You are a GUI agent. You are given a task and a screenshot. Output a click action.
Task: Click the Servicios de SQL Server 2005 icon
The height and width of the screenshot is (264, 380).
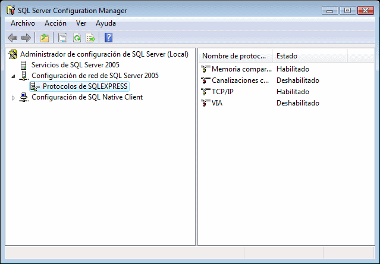pyautogui.click(x=24, y=65)
